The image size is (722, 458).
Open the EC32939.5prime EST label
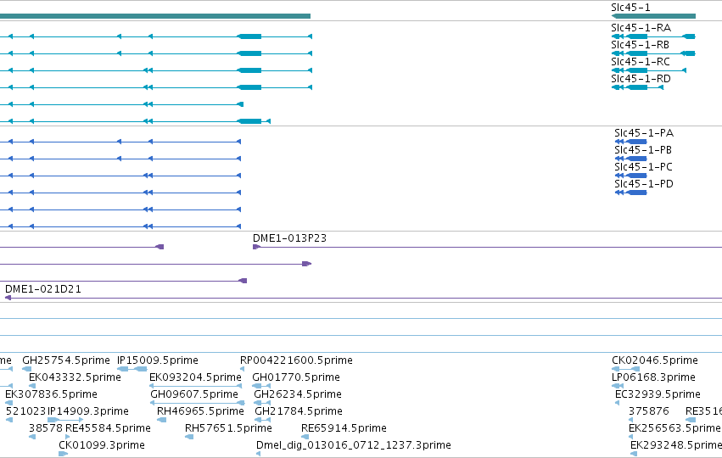click(658, 394)
